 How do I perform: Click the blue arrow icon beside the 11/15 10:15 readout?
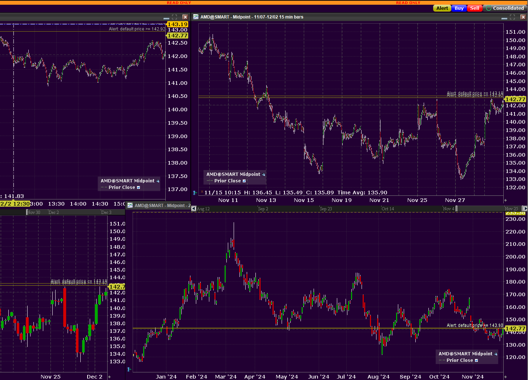pyautogui.click(x=195, y=193)
